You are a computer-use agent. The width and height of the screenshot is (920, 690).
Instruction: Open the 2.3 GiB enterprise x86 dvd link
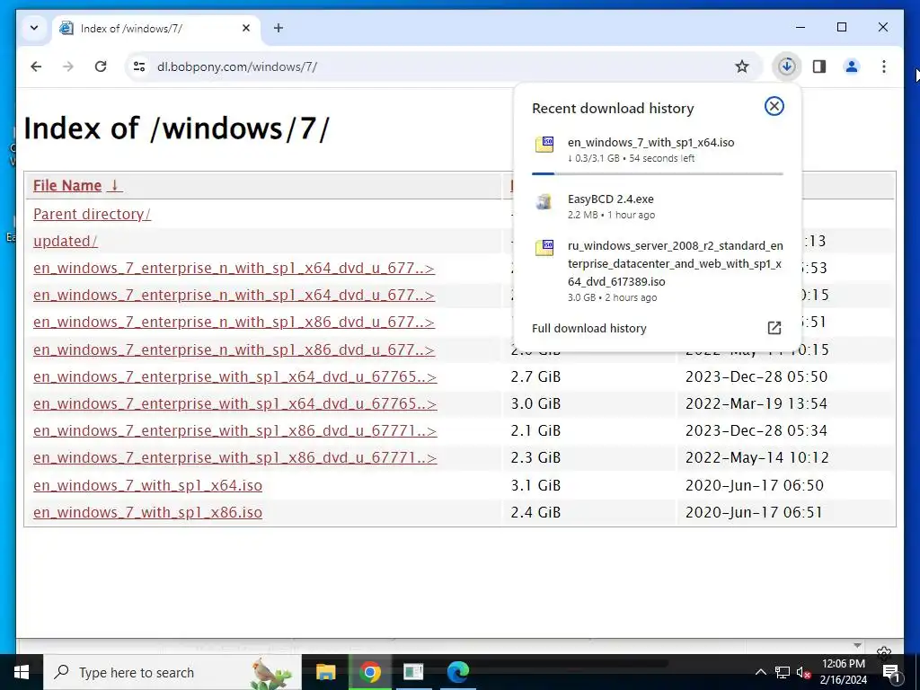pyautogui.click(x=234, y=457)
